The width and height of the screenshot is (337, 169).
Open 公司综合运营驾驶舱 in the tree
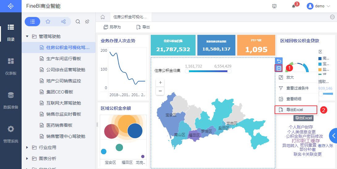click(x=59, y=70)
